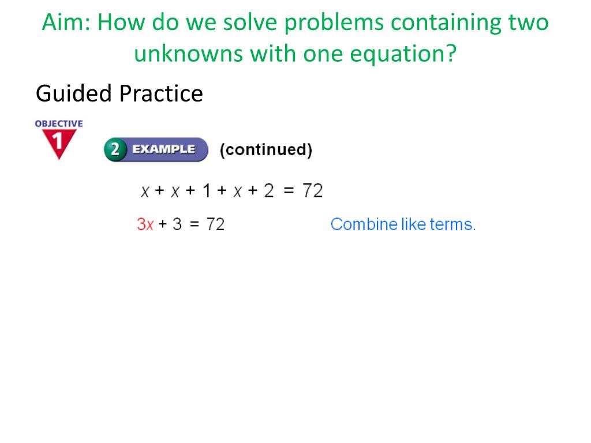This screenshot has height=443, width=591.
Task: Select the EXAMPLE badge label
Action: [163, 149]
